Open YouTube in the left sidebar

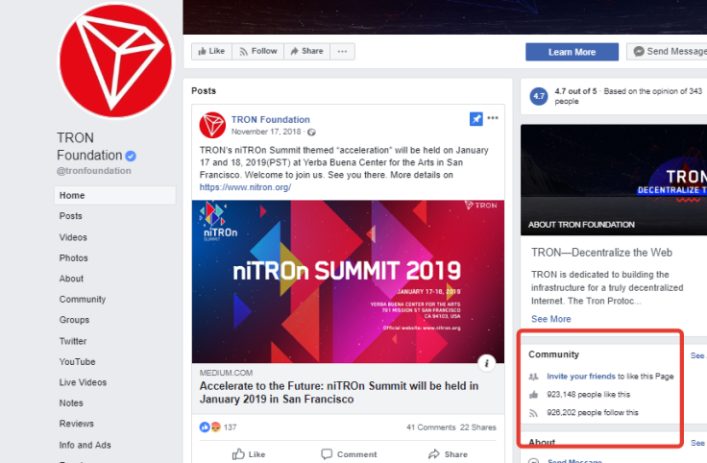[x=77, y=361]
